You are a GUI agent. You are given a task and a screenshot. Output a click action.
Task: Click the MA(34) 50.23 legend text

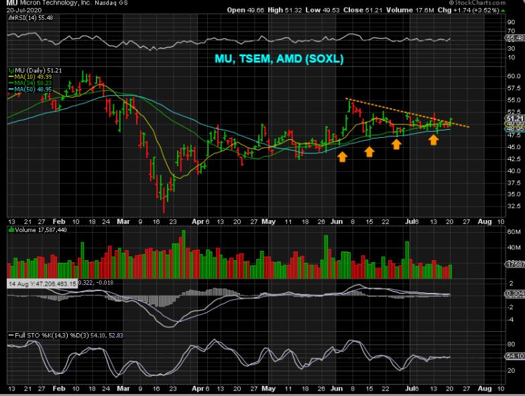[x=33, y=83]
